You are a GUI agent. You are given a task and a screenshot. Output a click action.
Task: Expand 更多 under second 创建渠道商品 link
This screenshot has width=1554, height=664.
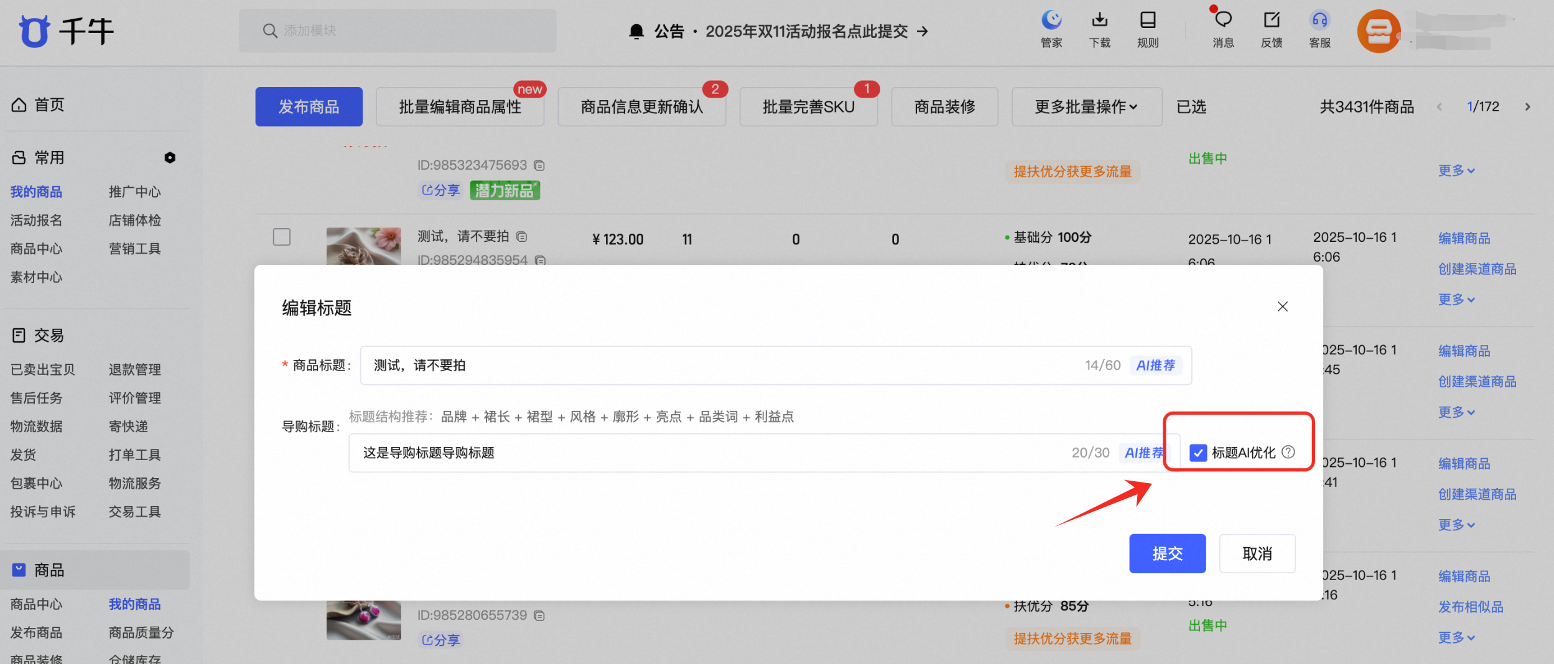(x=1456, y=412)
